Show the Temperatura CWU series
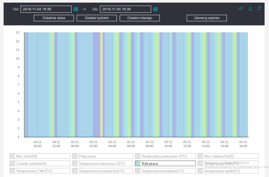Image resolution: width=269 pixels, height=177 pixels. click(40, 171)
